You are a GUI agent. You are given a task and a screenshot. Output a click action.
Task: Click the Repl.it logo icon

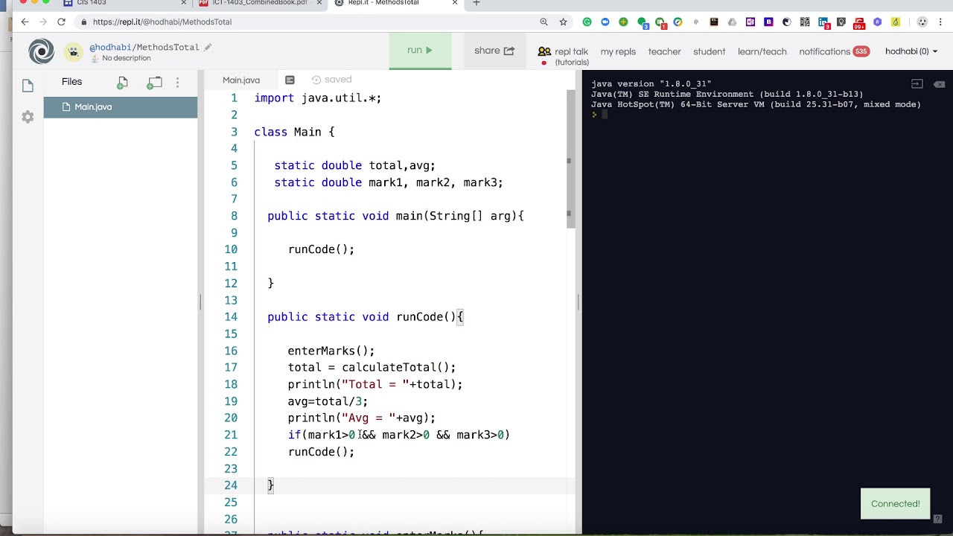tap(41, 51)
